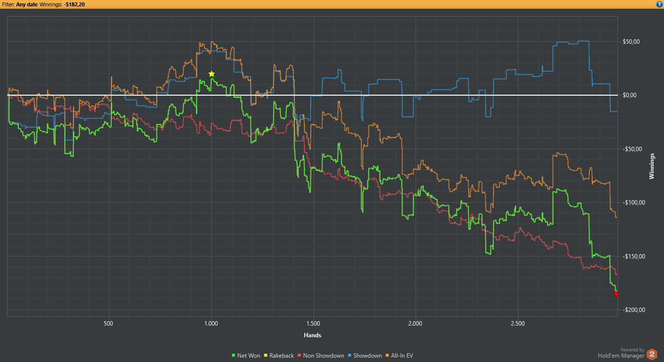Select the "Showdown" legend label

(367, 356)
